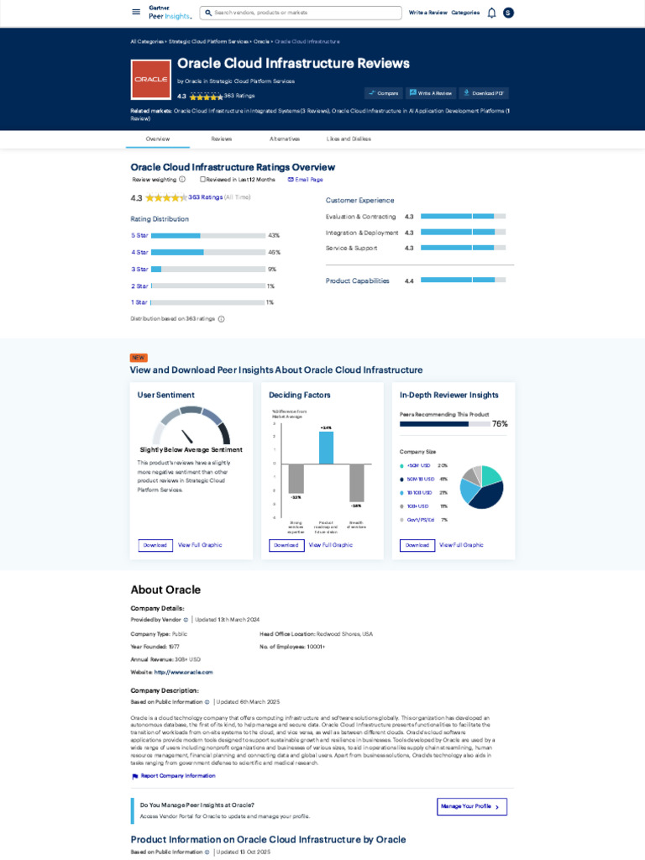Click the overview 4.3 star rating icons

tap(166, 197)
